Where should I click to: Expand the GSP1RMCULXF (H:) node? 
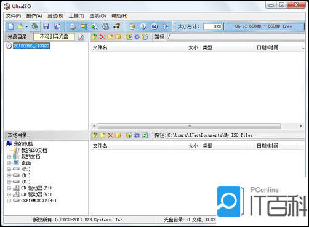click(x=9, y=201)
